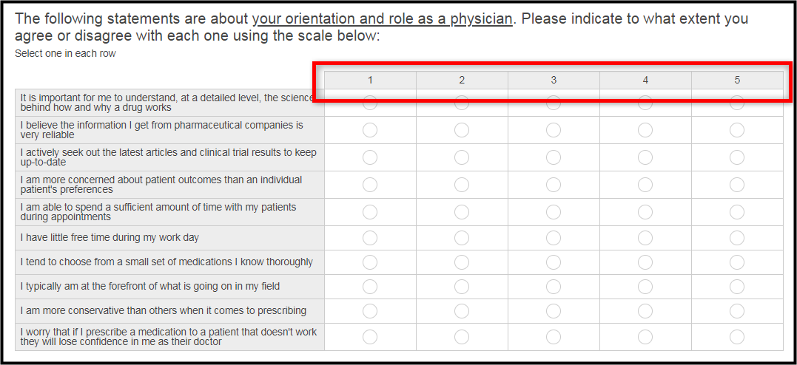The height and width of the screenshot is (365, 797).
Task: Select rating 2 for patient outcomes statement
Action: point(462,185)
